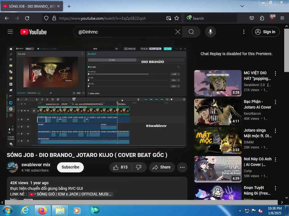Open a new browser tab
This screenshot has height=216, width=289.
pos(69,6)
